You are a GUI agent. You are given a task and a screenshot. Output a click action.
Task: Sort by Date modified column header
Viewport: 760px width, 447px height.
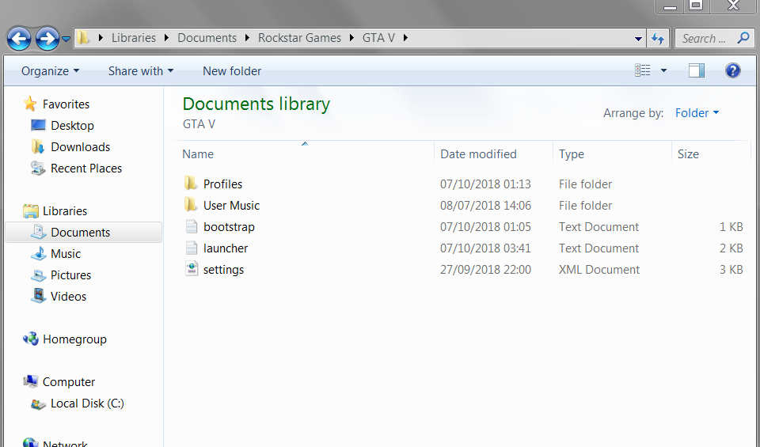478,154
